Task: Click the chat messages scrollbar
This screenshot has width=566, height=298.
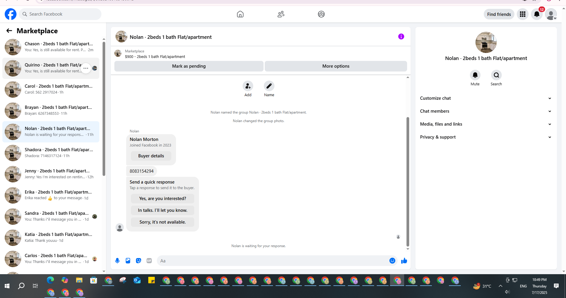Action: [408, 182]
